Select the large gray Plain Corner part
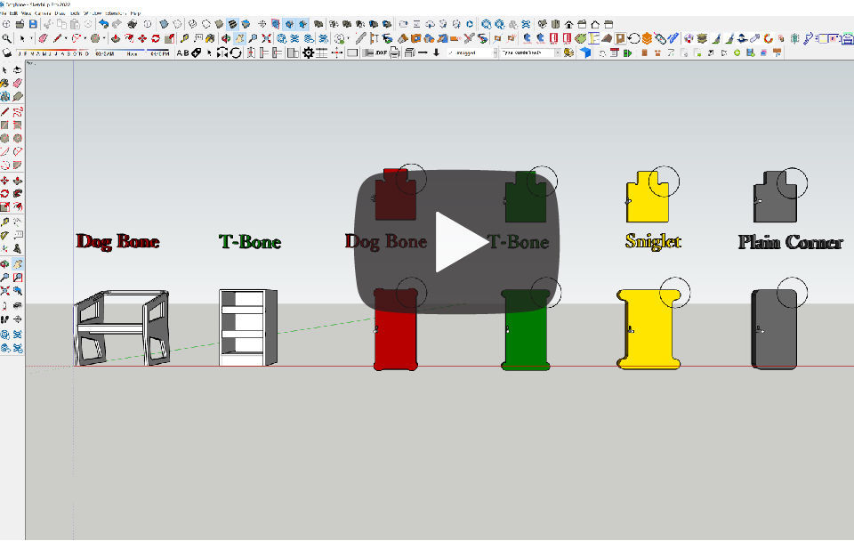This screenshot has height=541, width=854. (x=774, y=329)
